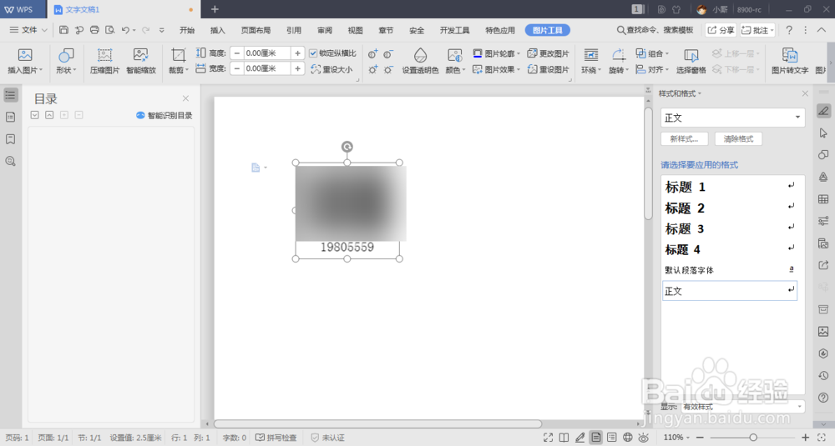The image size is (835, 446).
Task: Click Reset Picture (重设图片)
Action: (x=548, y=70)
